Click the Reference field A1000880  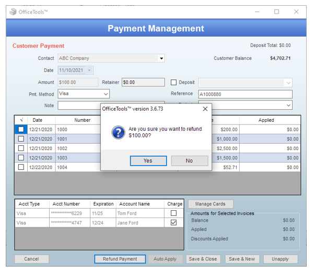click(245, 94)
